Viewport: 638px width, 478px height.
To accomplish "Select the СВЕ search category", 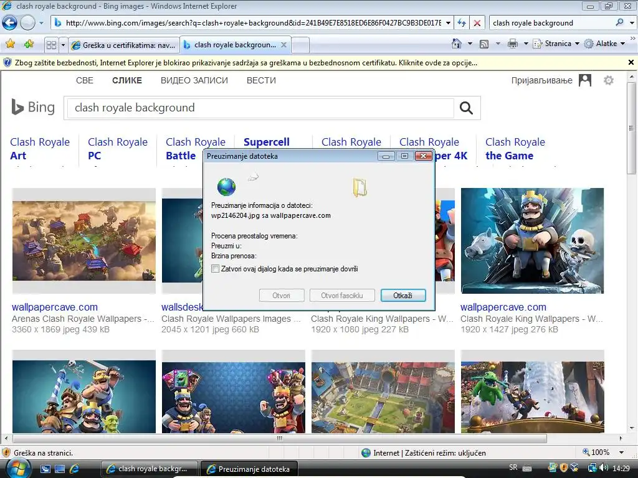I will pos(85,80).
